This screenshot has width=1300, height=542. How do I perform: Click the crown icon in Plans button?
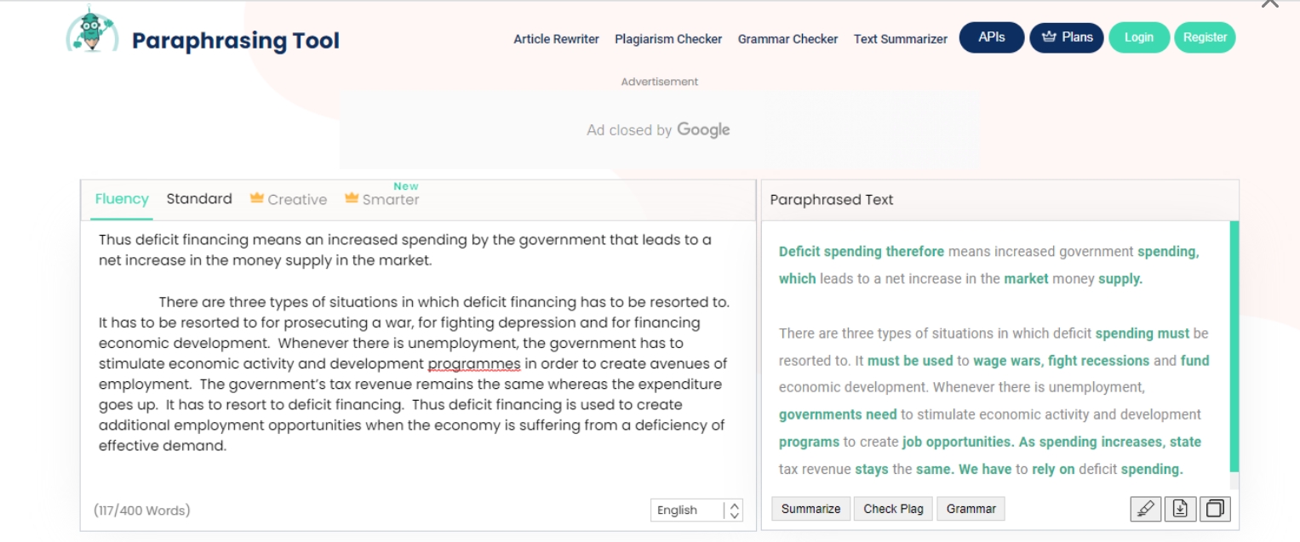pyautogui.click(x=1049, y=37)
